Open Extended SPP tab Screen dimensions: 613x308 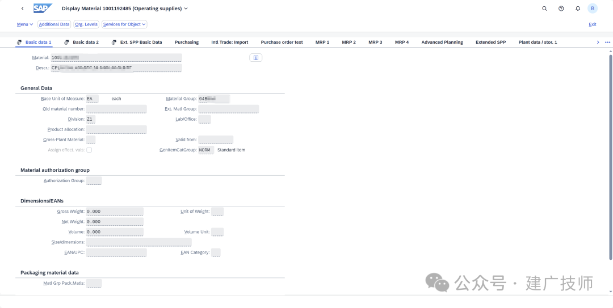tap(490, 42)
